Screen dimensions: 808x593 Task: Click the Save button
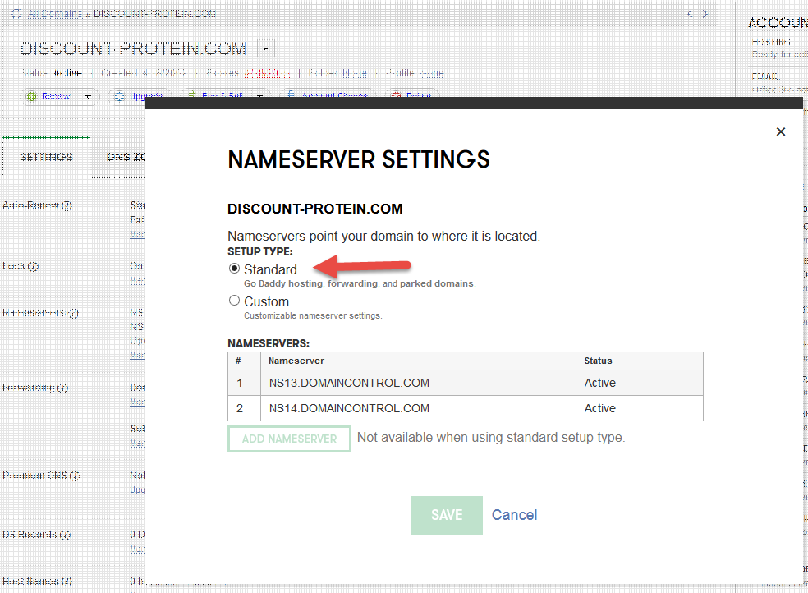pos(446,515)
